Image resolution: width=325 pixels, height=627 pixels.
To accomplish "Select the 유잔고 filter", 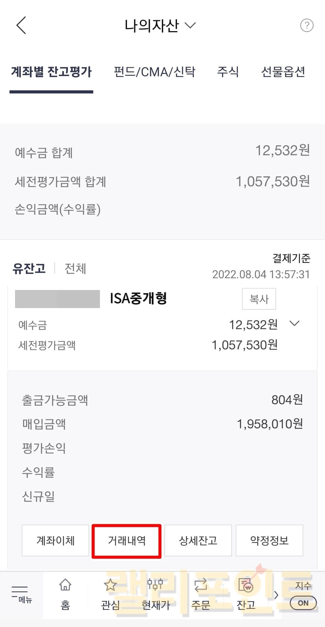I will tap(29, 268).
